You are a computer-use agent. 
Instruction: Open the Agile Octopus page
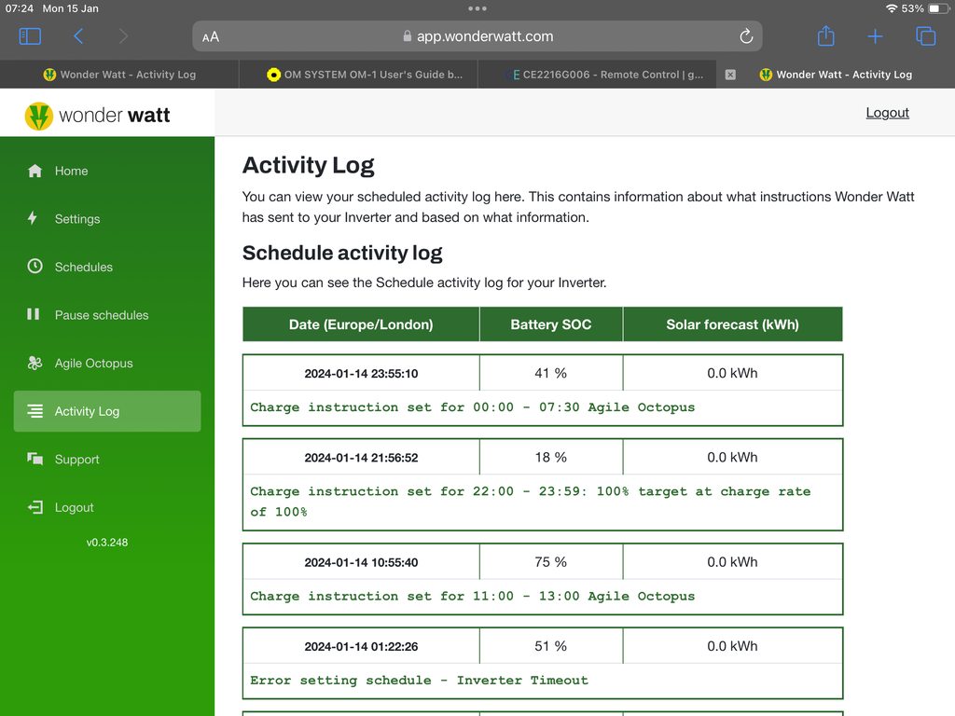tap(93, 364)
